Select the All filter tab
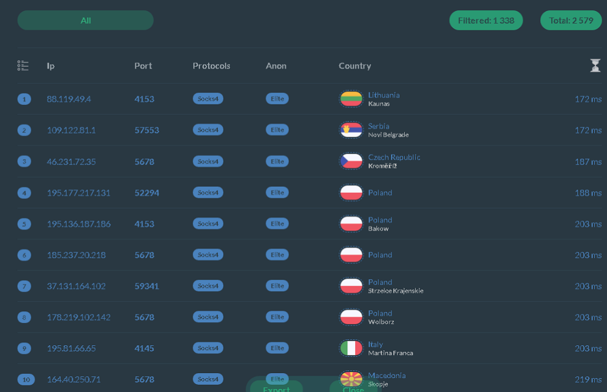The width and height of the screenshot is (607, 392). 86,21
